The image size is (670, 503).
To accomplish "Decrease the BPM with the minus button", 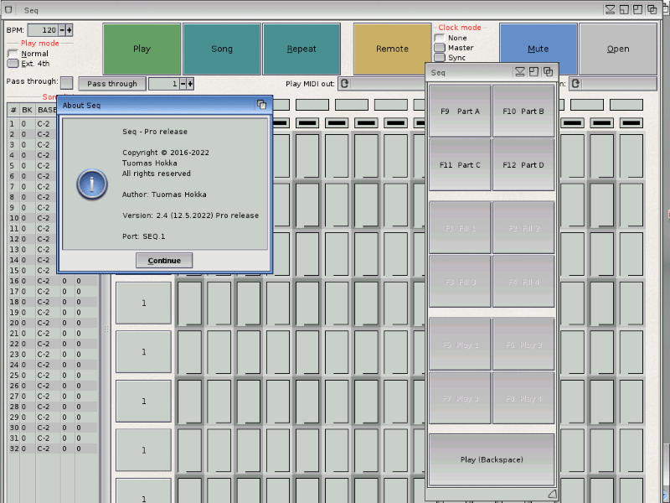I will coord(62,30).
